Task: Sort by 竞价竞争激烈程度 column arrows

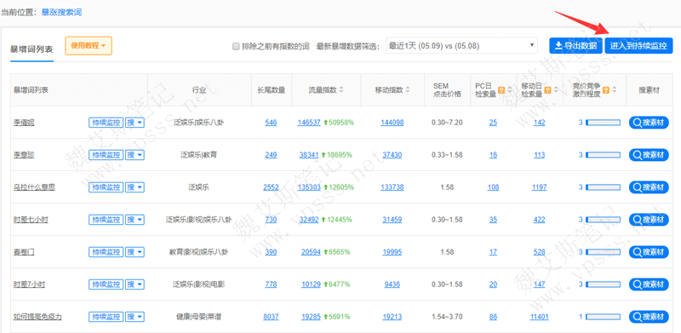Action: coord(615,90)
